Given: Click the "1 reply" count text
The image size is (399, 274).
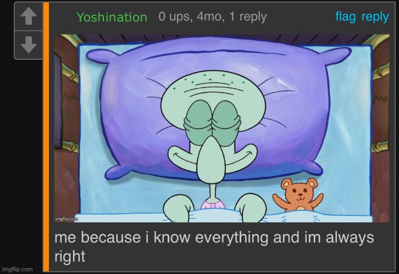Looking at the screenshot, I should [248, 17].
